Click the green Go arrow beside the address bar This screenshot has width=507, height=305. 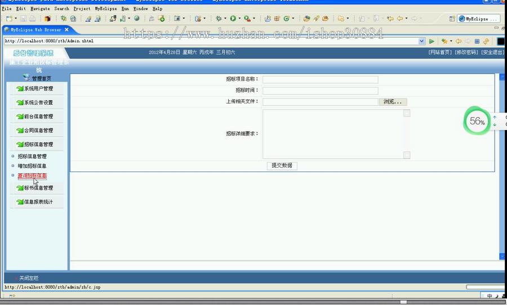point(432,41)
